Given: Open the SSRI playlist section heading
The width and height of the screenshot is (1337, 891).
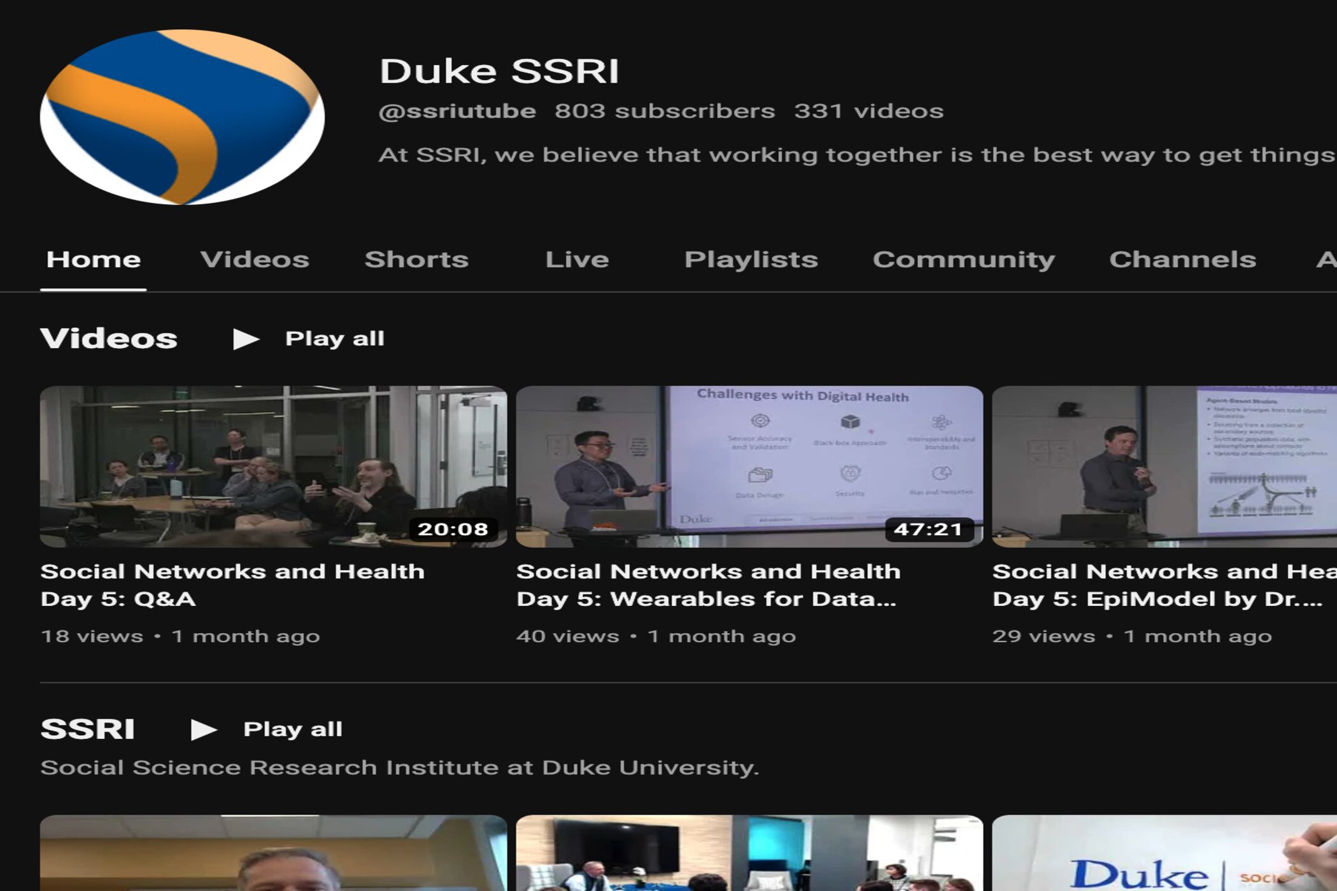Looking at the screenshot, I should click(x=87, y=729).
